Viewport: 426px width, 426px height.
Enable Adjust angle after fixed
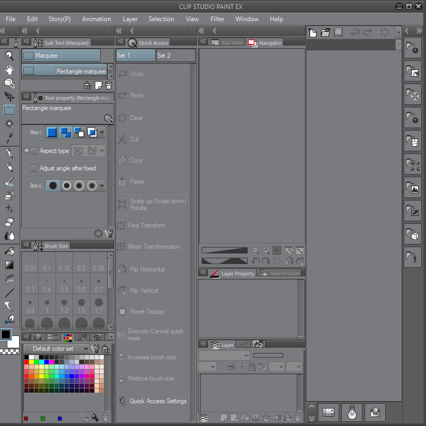tap(33, 168)
